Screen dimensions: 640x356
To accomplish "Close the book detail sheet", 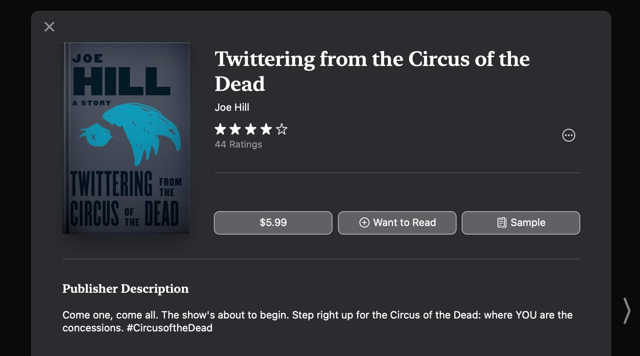I will (x=50, y=27).
